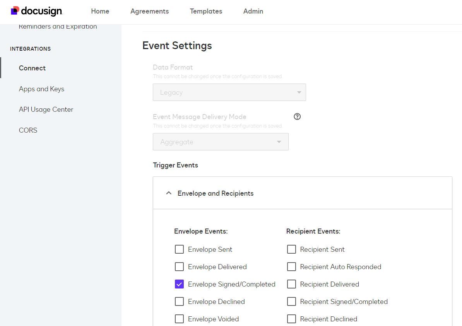This screenshot has width=462, height=326.
Task: Collapse the Envelope and Recipients section
Action: tap(169, 193)
